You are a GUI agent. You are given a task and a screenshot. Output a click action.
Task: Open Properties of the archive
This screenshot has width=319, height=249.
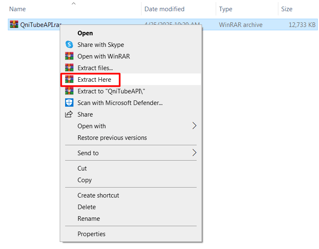point(130,234)
